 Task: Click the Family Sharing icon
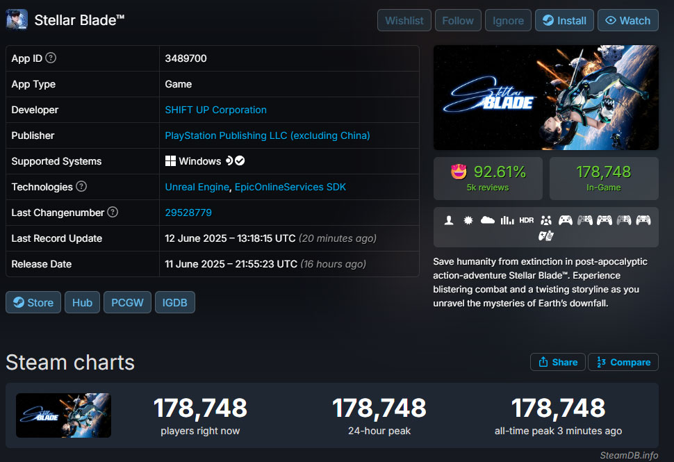tap(546, 220)
